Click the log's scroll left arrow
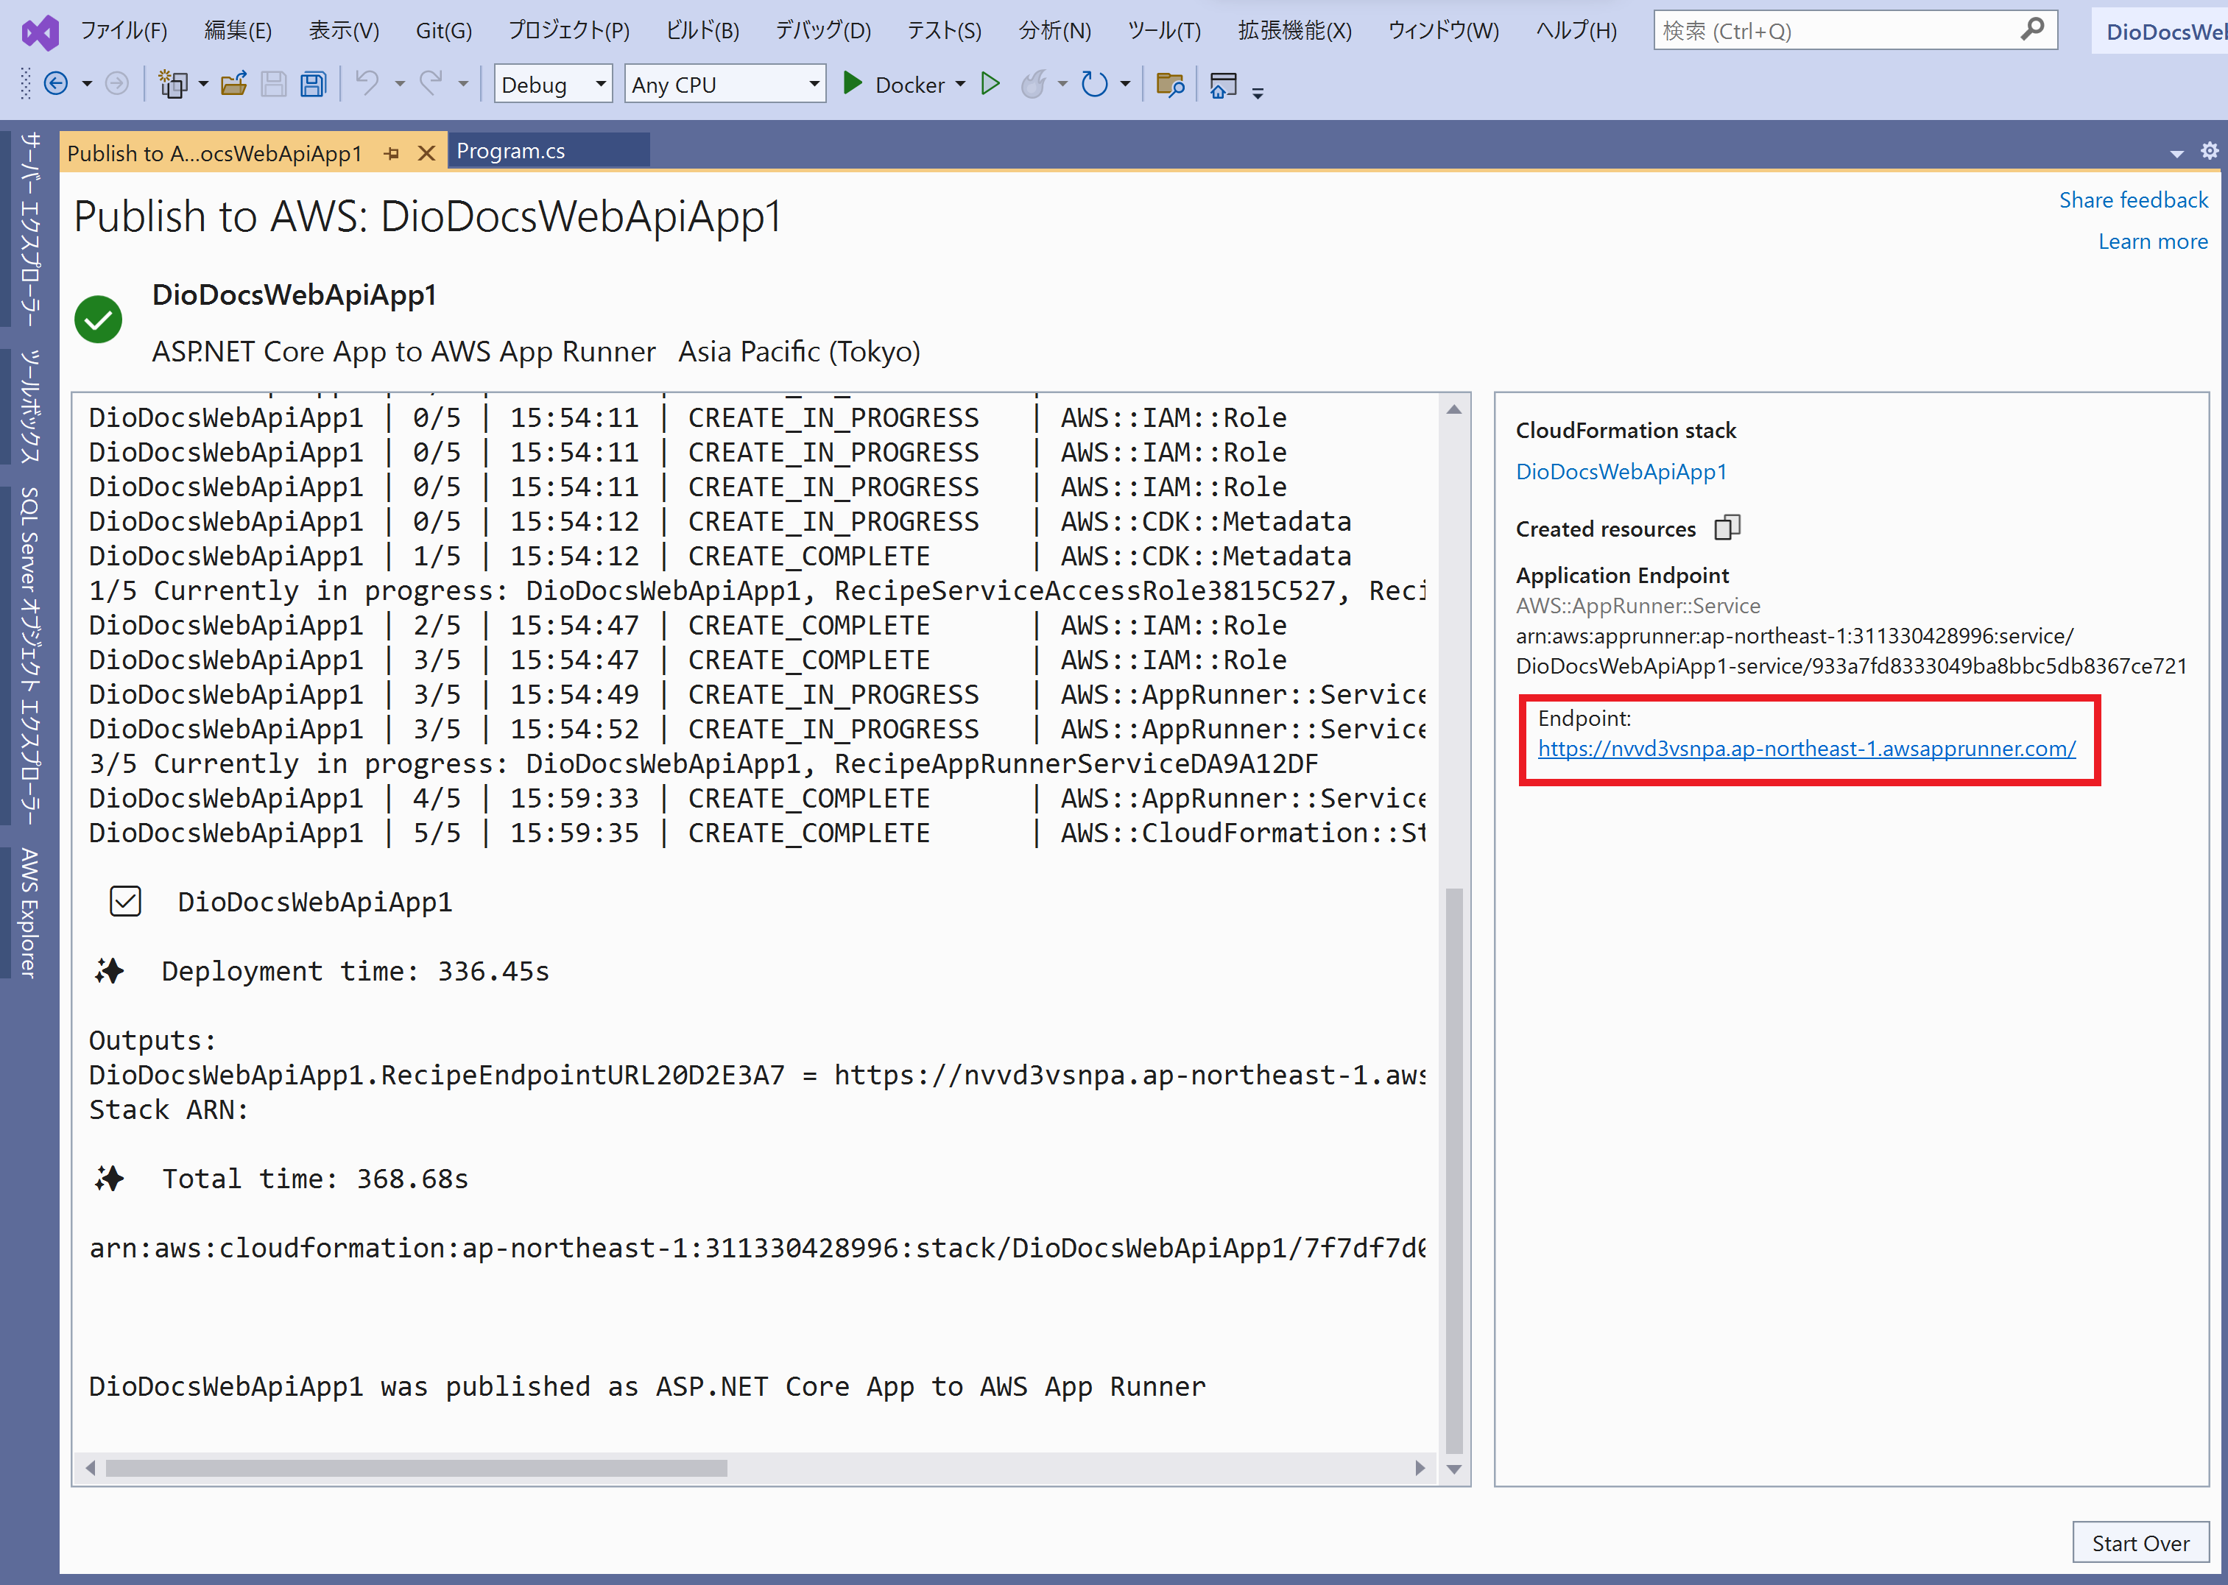2228x1585 pixels. (x=91, y=1468)
